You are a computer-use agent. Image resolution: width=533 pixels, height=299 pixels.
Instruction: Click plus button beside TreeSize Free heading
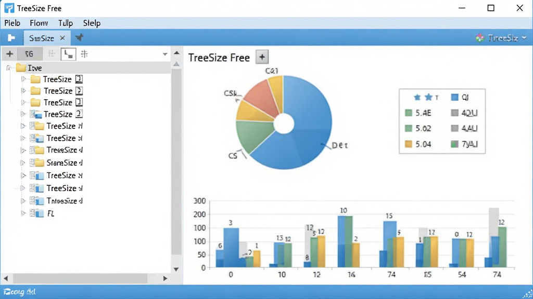coord(262,57)
